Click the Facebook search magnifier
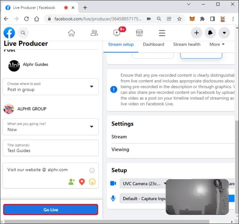 (23, 33)
